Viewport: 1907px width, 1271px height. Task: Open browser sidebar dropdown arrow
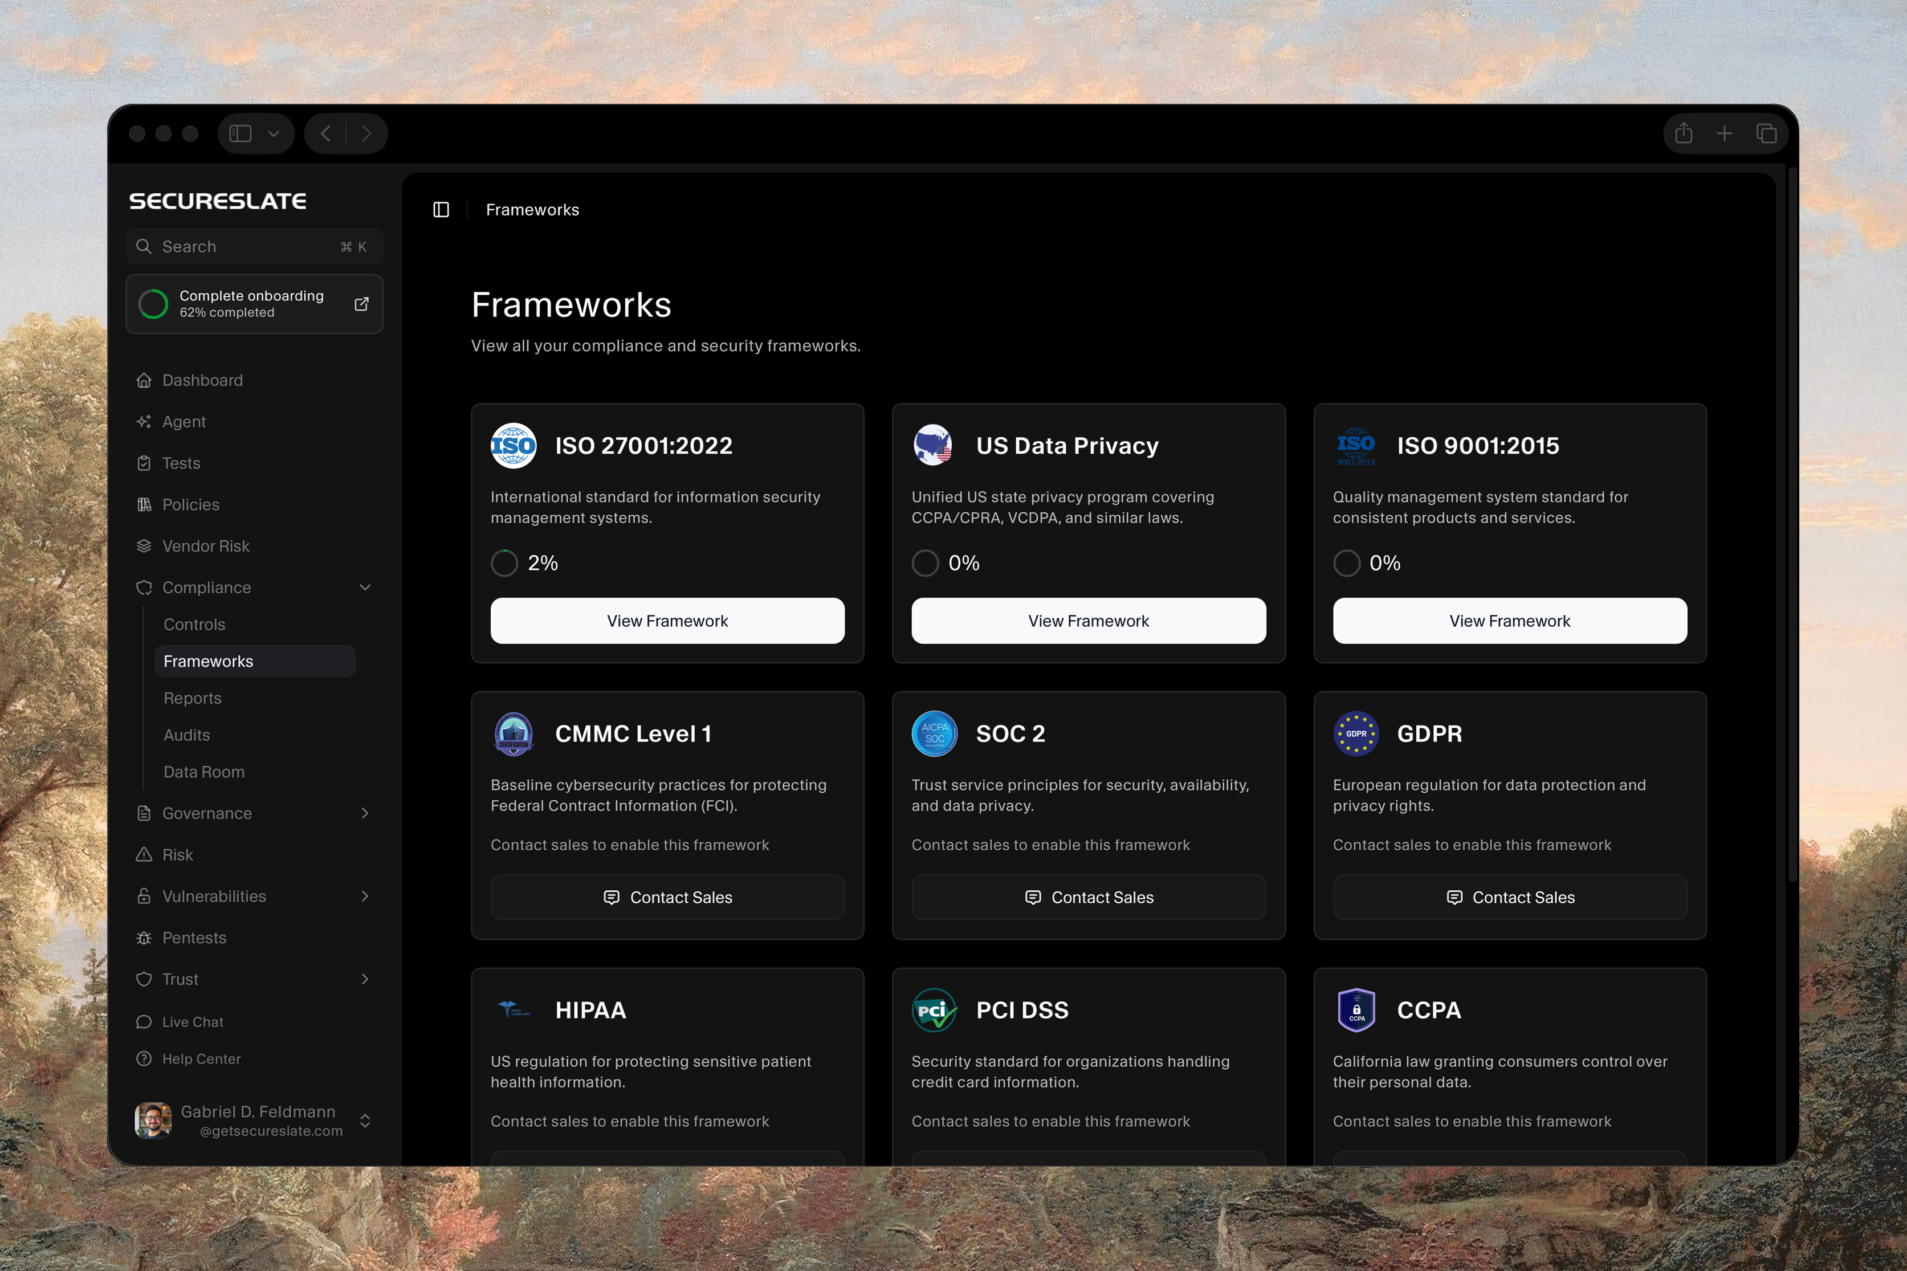274,134
